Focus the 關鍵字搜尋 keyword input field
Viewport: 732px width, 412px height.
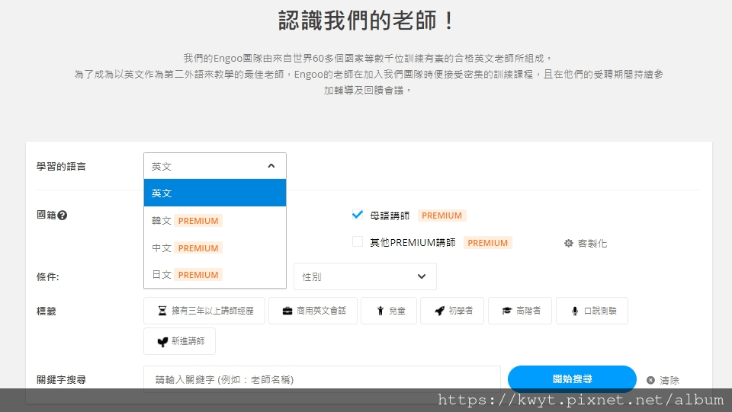point(322,379)
